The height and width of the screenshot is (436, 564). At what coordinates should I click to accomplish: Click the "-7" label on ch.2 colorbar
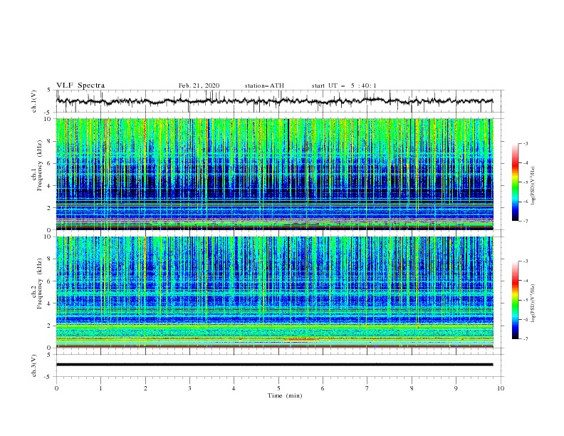click(x=525, y=339)
